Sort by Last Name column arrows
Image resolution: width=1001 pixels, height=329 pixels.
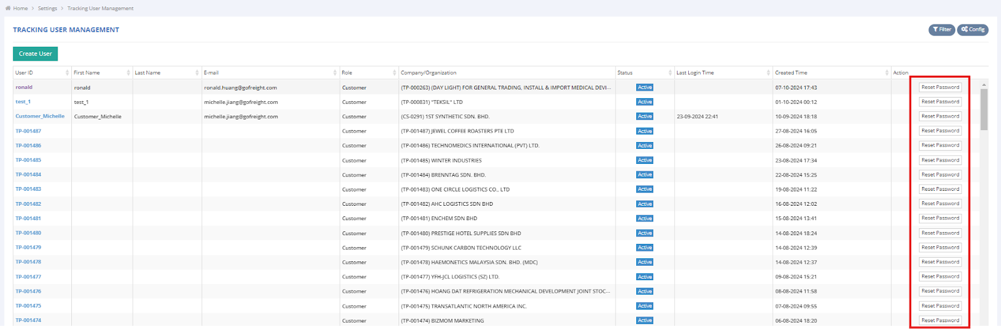pyautogui.click(x=198, y=73)
